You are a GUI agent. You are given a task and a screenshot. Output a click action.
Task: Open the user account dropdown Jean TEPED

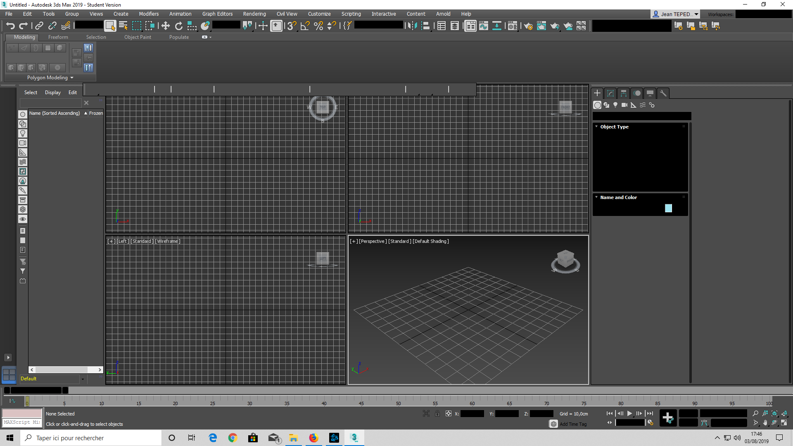point(676,14)
